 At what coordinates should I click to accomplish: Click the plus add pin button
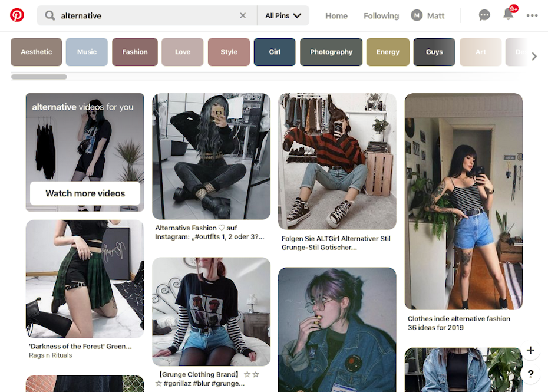530,350
